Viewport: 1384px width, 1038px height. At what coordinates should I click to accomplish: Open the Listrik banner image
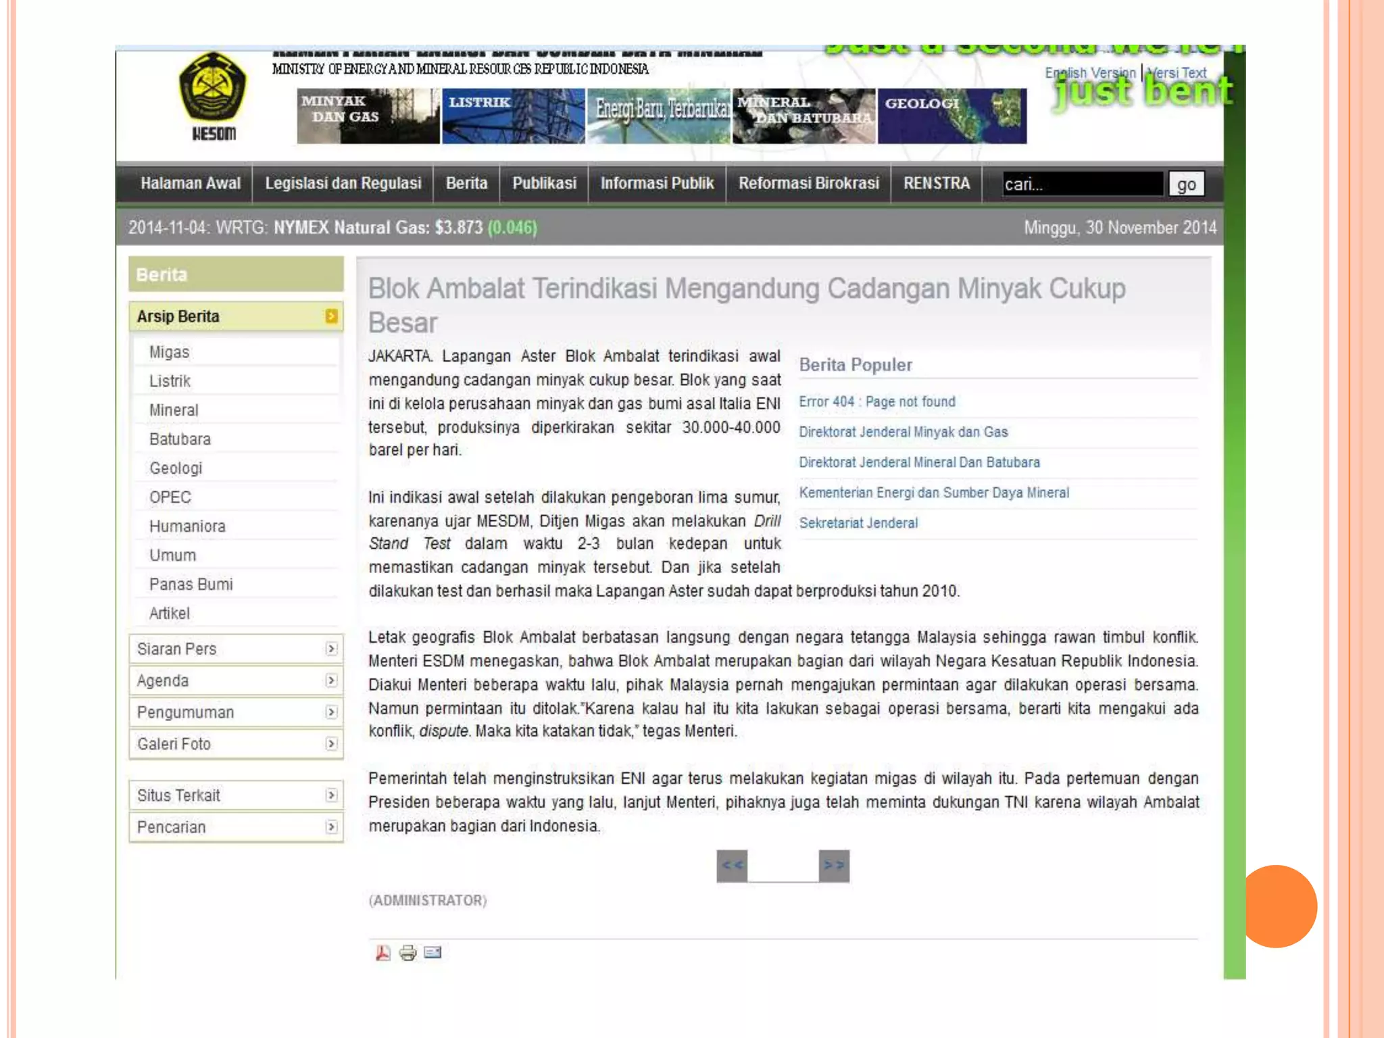(513, 116)
